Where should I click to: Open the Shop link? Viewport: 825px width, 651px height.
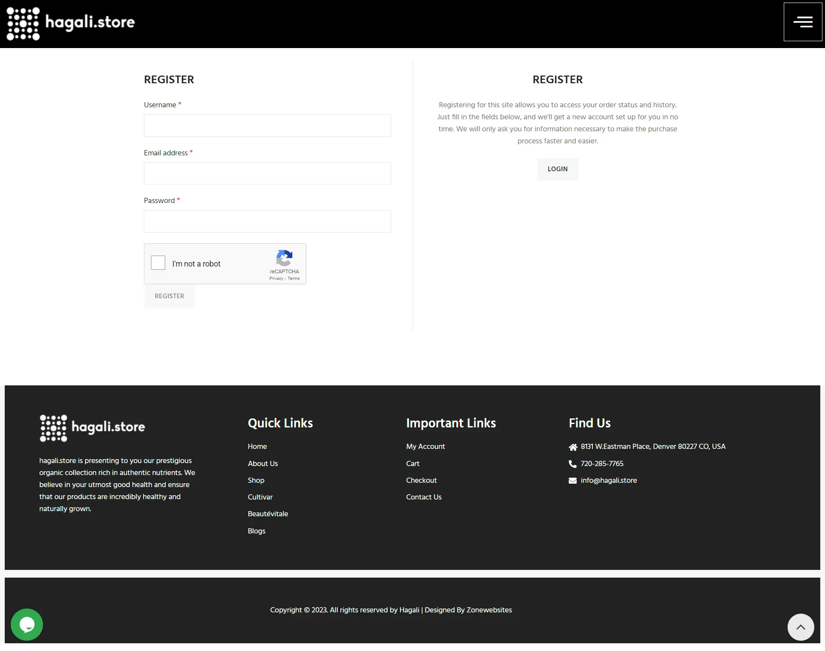click(x=256, y=481)
